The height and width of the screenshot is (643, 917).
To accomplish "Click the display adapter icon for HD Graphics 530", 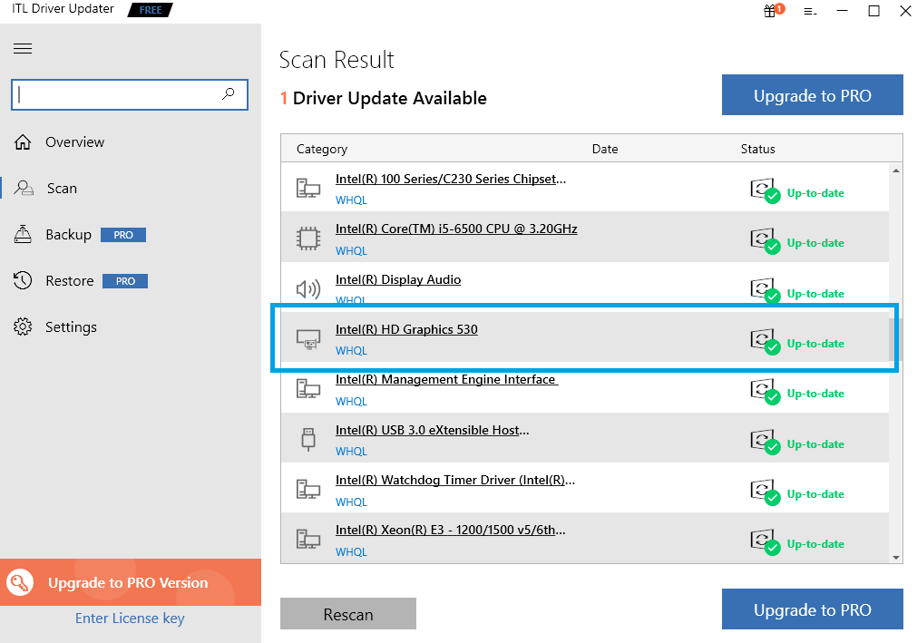I will (x=308, y=339).
